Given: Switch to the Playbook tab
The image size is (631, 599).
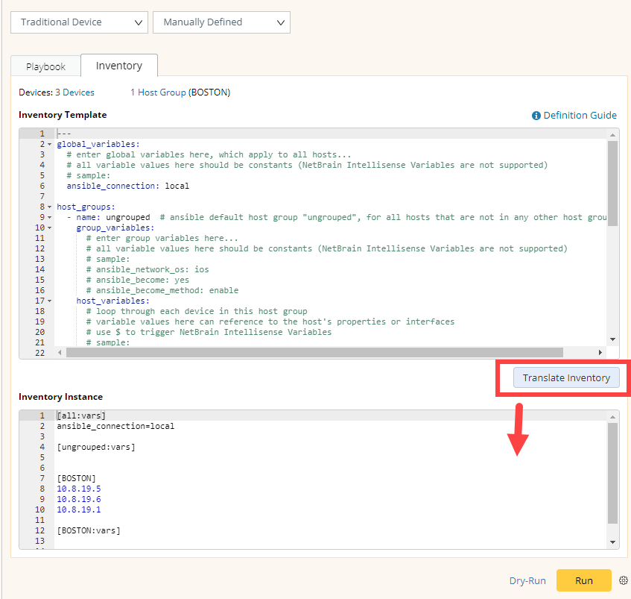Looking at the screenshot, I should click(45, 66).
